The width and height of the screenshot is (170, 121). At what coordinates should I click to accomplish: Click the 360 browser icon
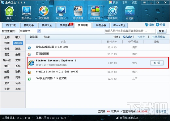coord(29,79)
